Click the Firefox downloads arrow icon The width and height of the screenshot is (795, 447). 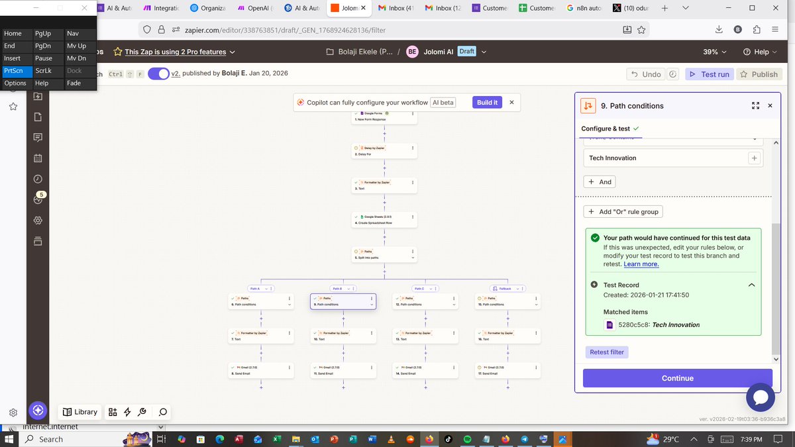coord(719,30)
